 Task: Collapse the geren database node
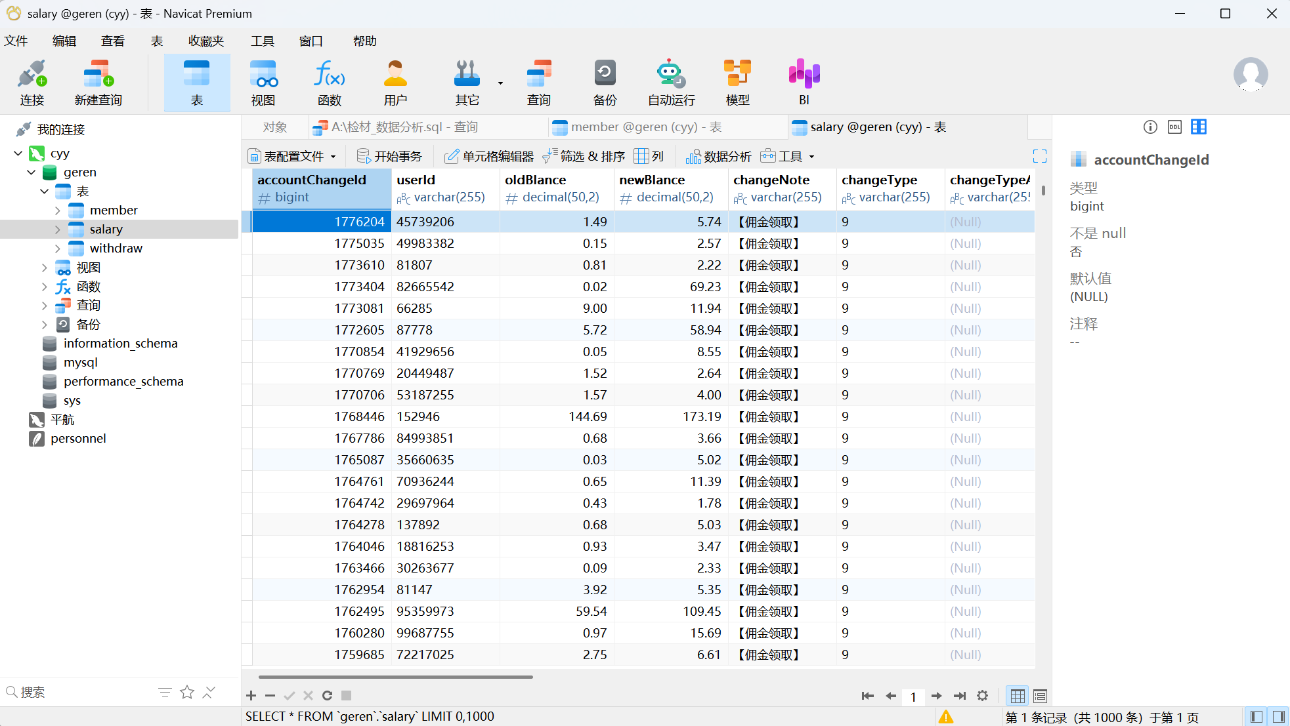point(32,172)
